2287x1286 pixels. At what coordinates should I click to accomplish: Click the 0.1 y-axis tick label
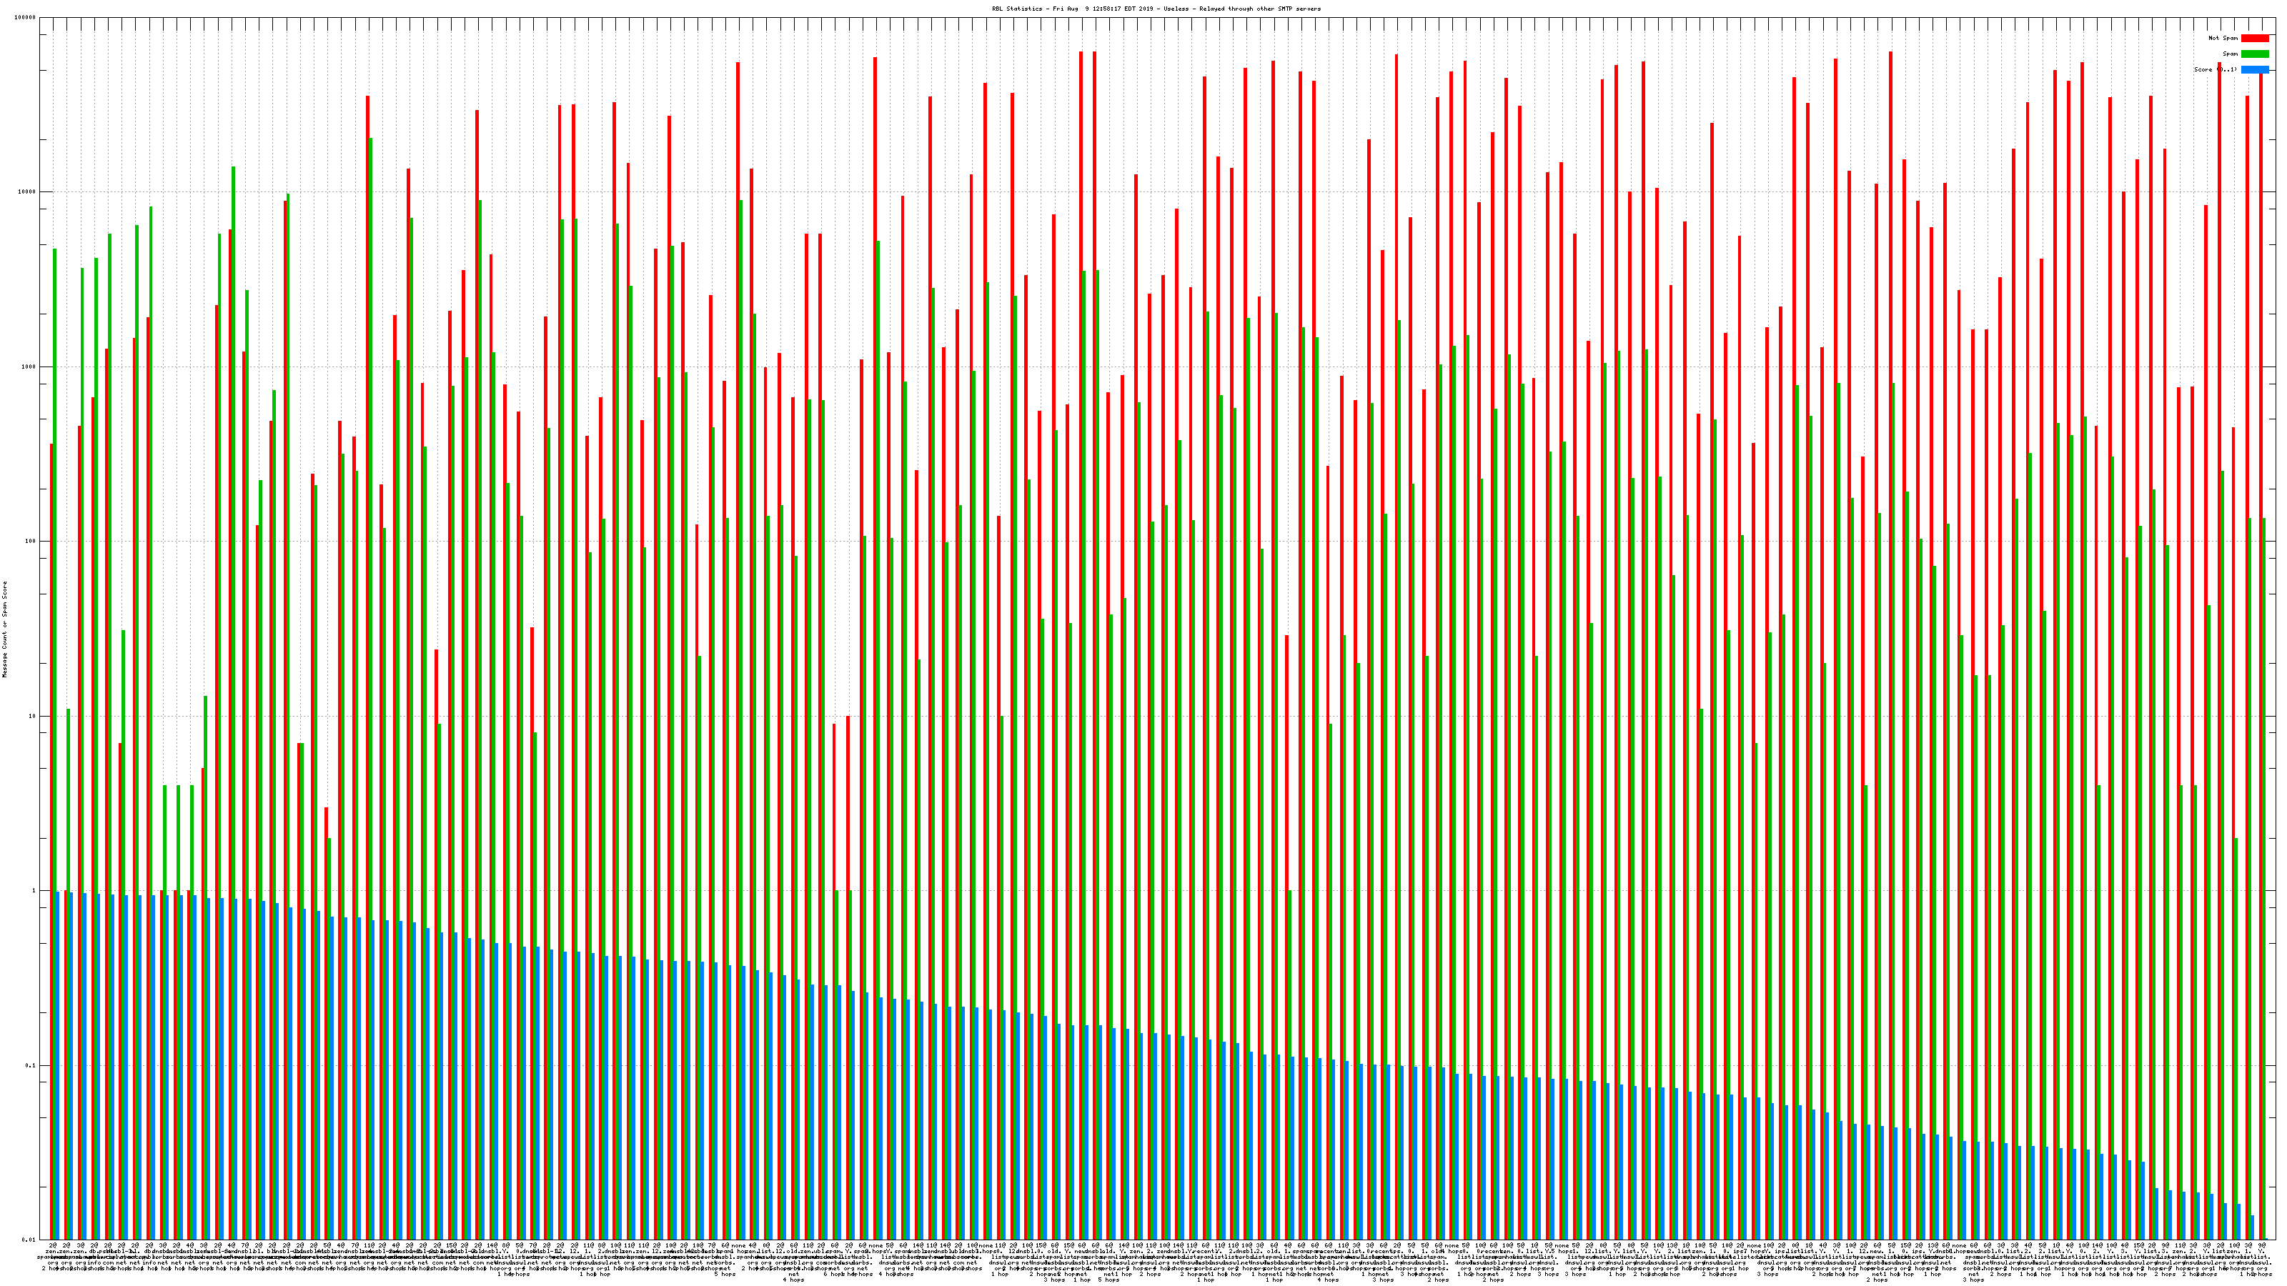31,1066
